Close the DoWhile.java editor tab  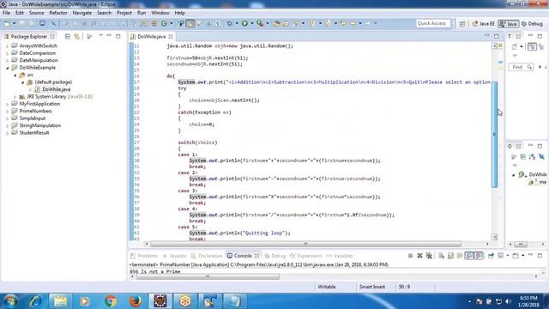(171, 36)
